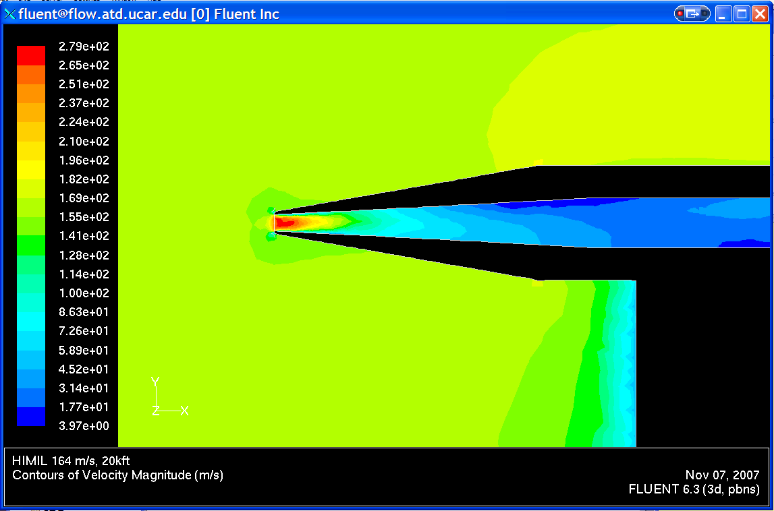Maximize the Fluent graphics window
774x511 pixels.
pyautogui.click(x=742, y=14)
